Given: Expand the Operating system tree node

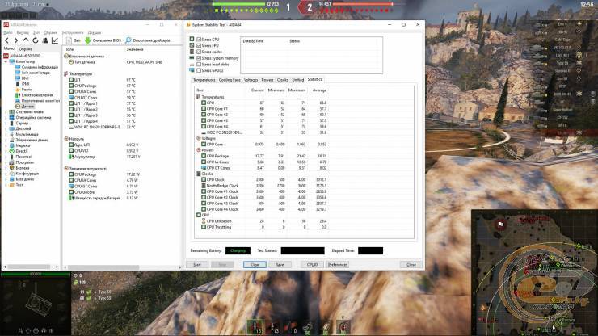Looking at the screenshot, I should 6,117.
